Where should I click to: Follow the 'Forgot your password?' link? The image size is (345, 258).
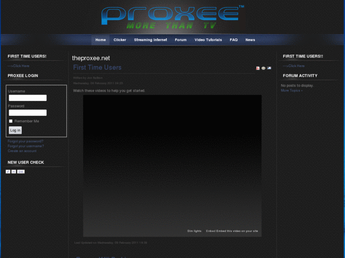point(26,141)
